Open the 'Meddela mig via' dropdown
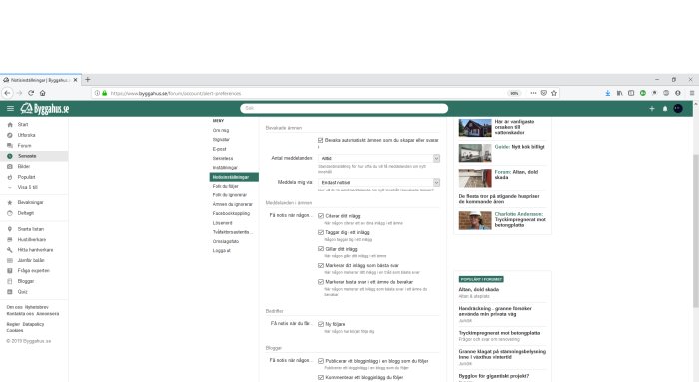699x382 pixels. pyautogui.click(x=378, y=183)
